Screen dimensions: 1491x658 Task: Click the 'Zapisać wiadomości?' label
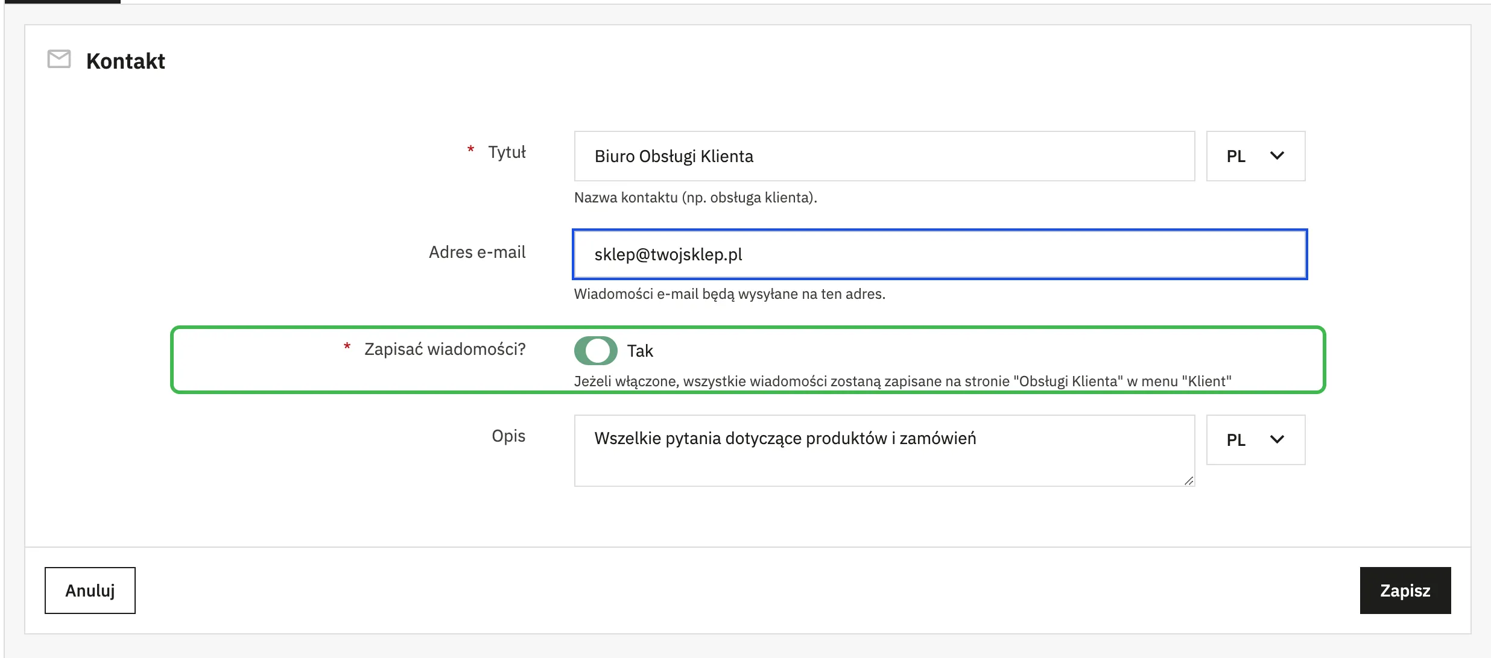pos(445,349)
